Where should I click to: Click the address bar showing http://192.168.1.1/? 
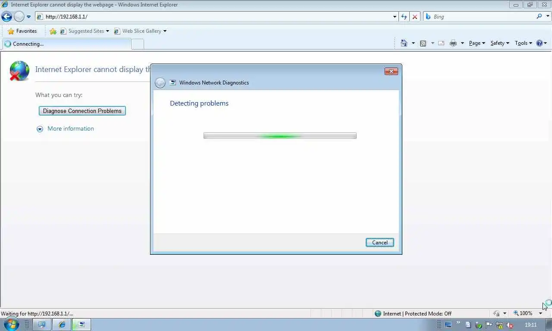213,17
